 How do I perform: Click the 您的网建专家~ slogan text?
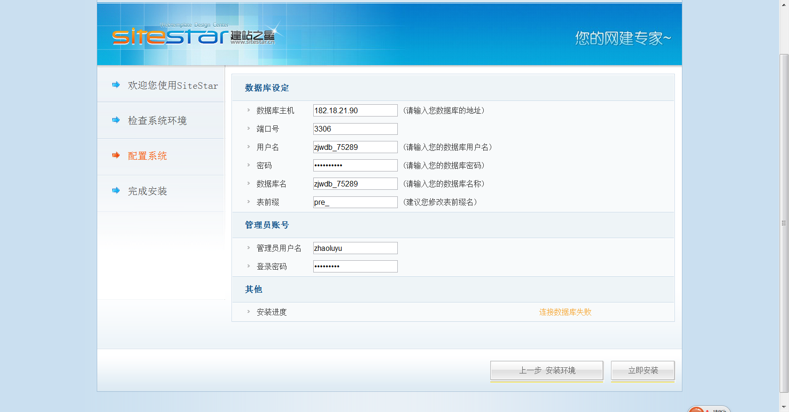click(x=623, y=38)
